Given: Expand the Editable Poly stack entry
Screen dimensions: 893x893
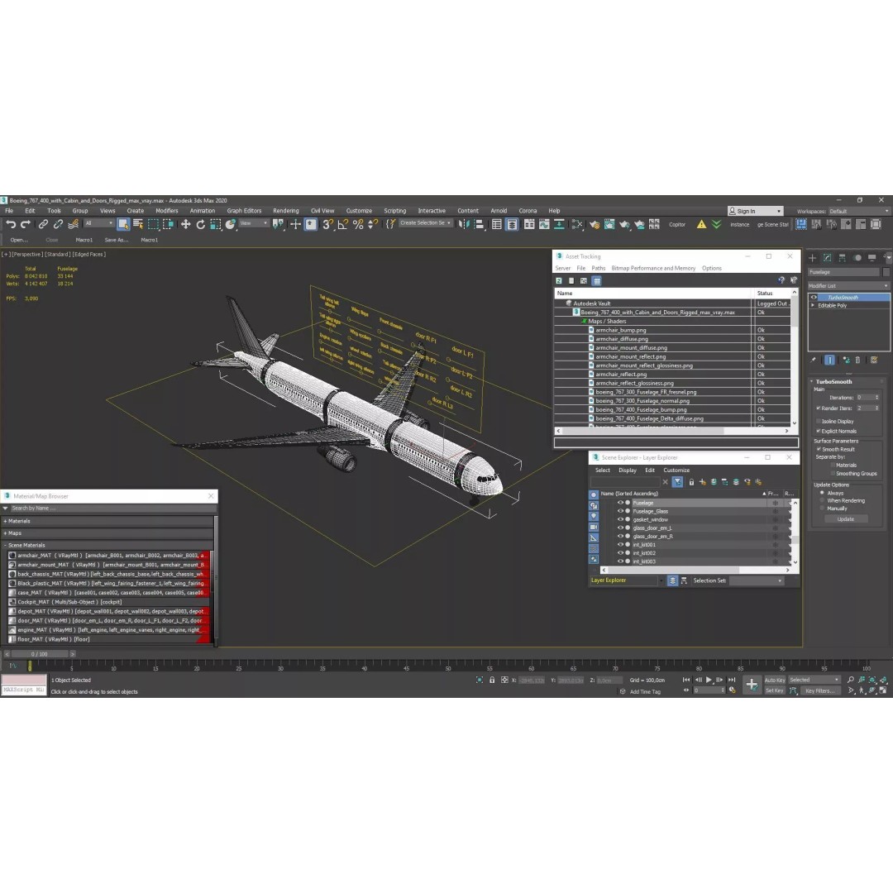Looking at the screenshot, I should point(813,306).
